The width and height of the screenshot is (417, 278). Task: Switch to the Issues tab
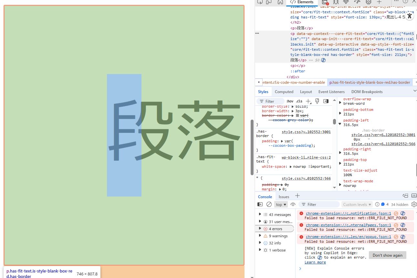coord(284,197)
